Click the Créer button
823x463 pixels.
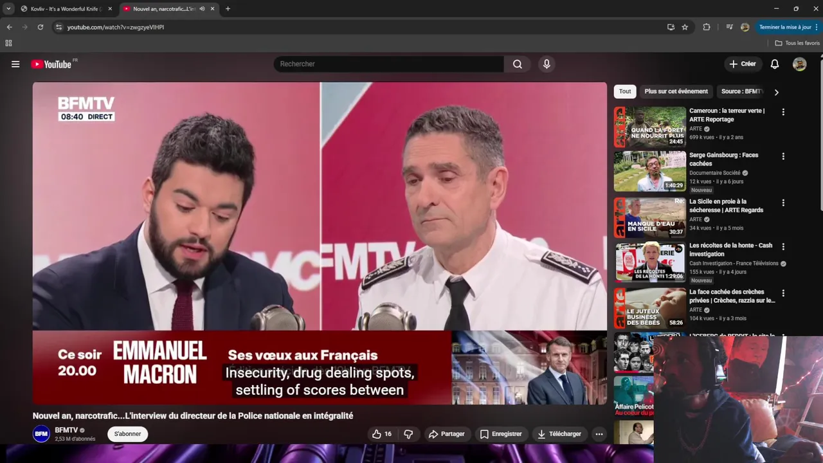(x=743, y=64)
